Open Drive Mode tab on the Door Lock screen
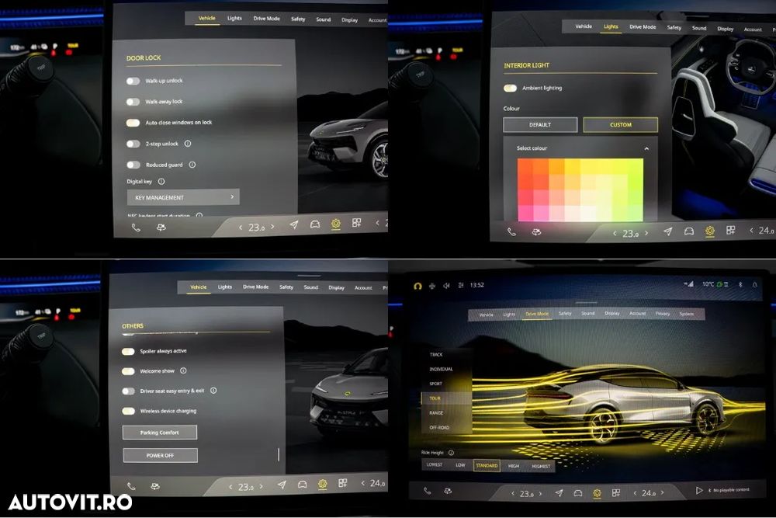The width and height of the screenshot is (776, 518). coord(267,19)
